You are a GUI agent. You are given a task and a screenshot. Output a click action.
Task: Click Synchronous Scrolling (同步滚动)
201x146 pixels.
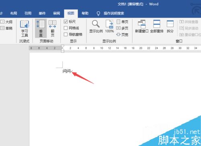tap(189, 28)
